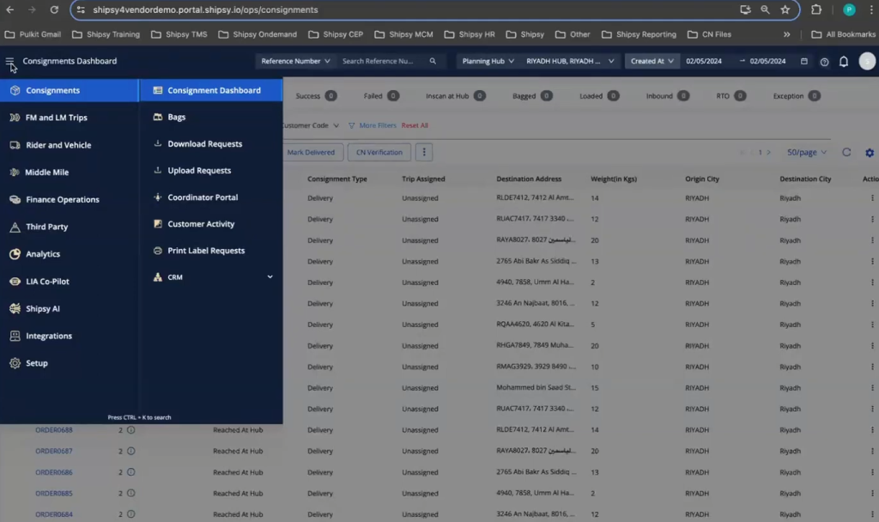The height and width of the screenshot is (522, 879).
Task: Open the three-dot more actions button
Action: click(x=424, y=152)
